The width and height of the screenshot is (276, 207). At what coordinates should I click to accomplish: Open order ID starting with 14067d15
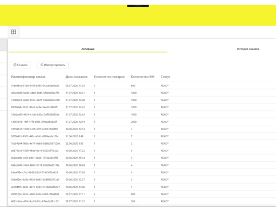(34, 122)
